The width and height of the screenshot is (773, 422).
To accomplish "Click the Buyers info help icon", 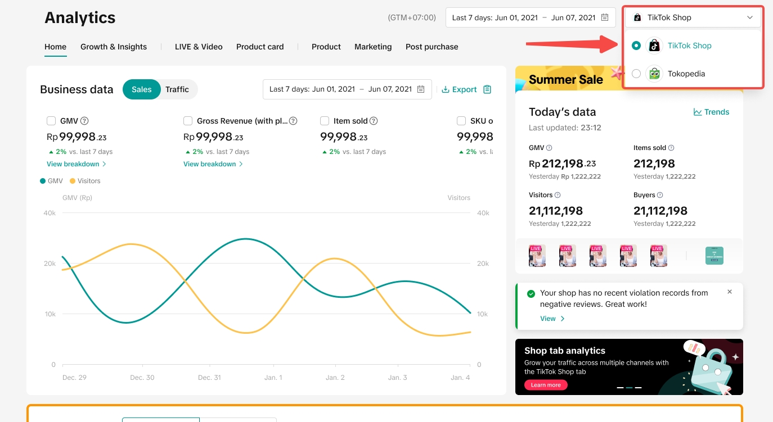I will (660, 195).
